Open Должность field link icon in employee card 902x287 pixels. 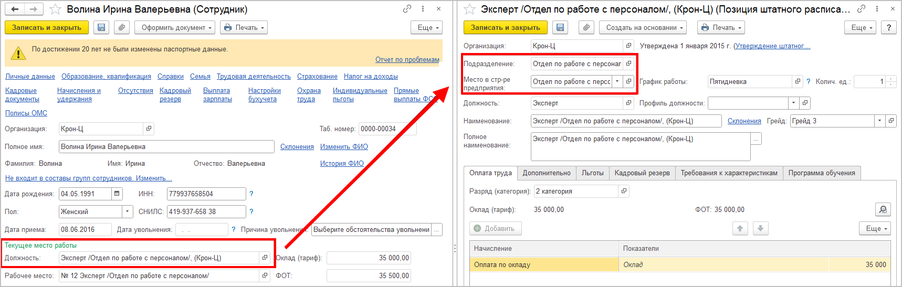pos(265,258)
